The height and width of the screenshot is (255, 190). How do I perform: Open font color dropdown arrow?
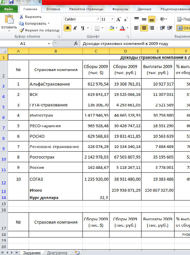tap(127, 28)
